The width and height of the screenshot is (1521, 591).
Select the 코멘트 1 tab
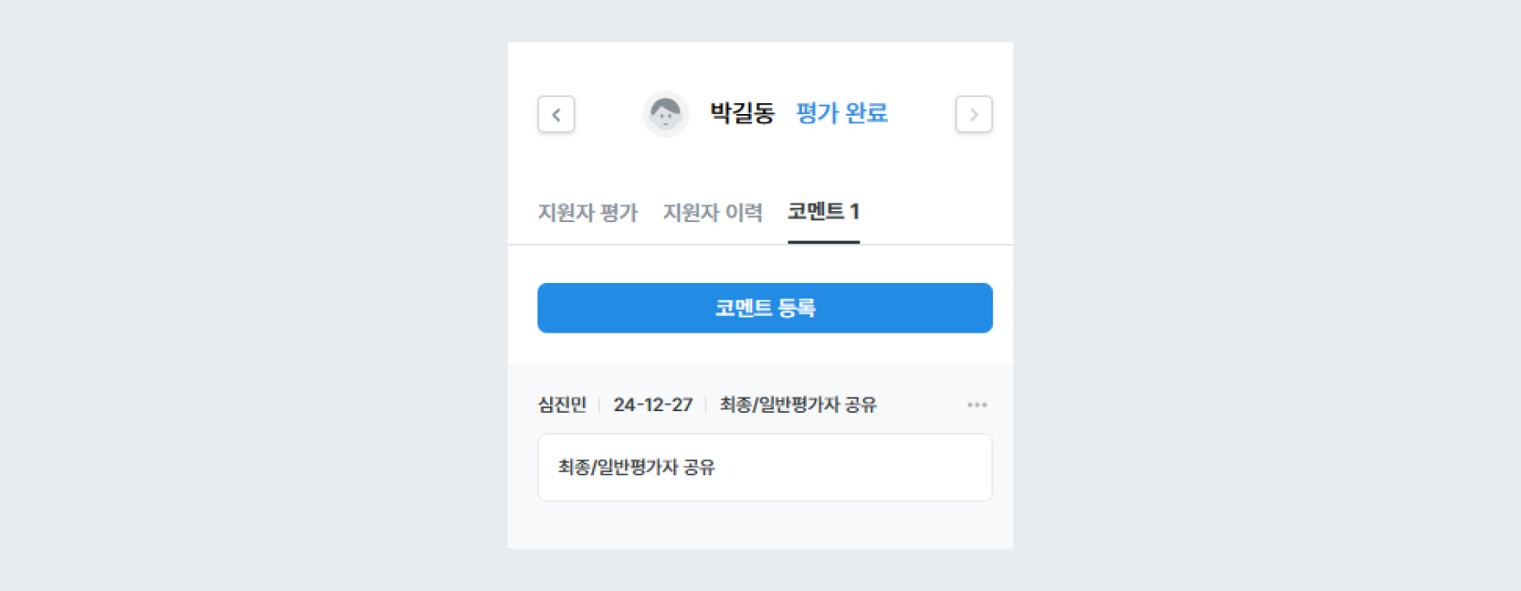tap(823, 212)
